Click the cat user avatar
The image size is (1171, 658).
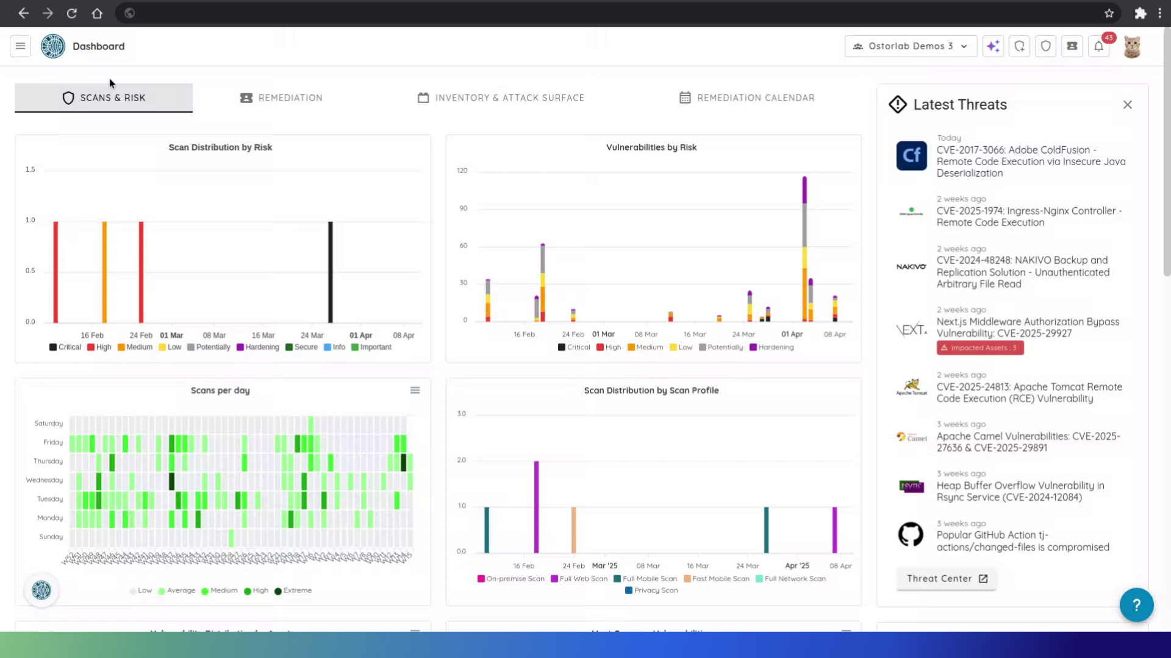tap(1132, 47)
